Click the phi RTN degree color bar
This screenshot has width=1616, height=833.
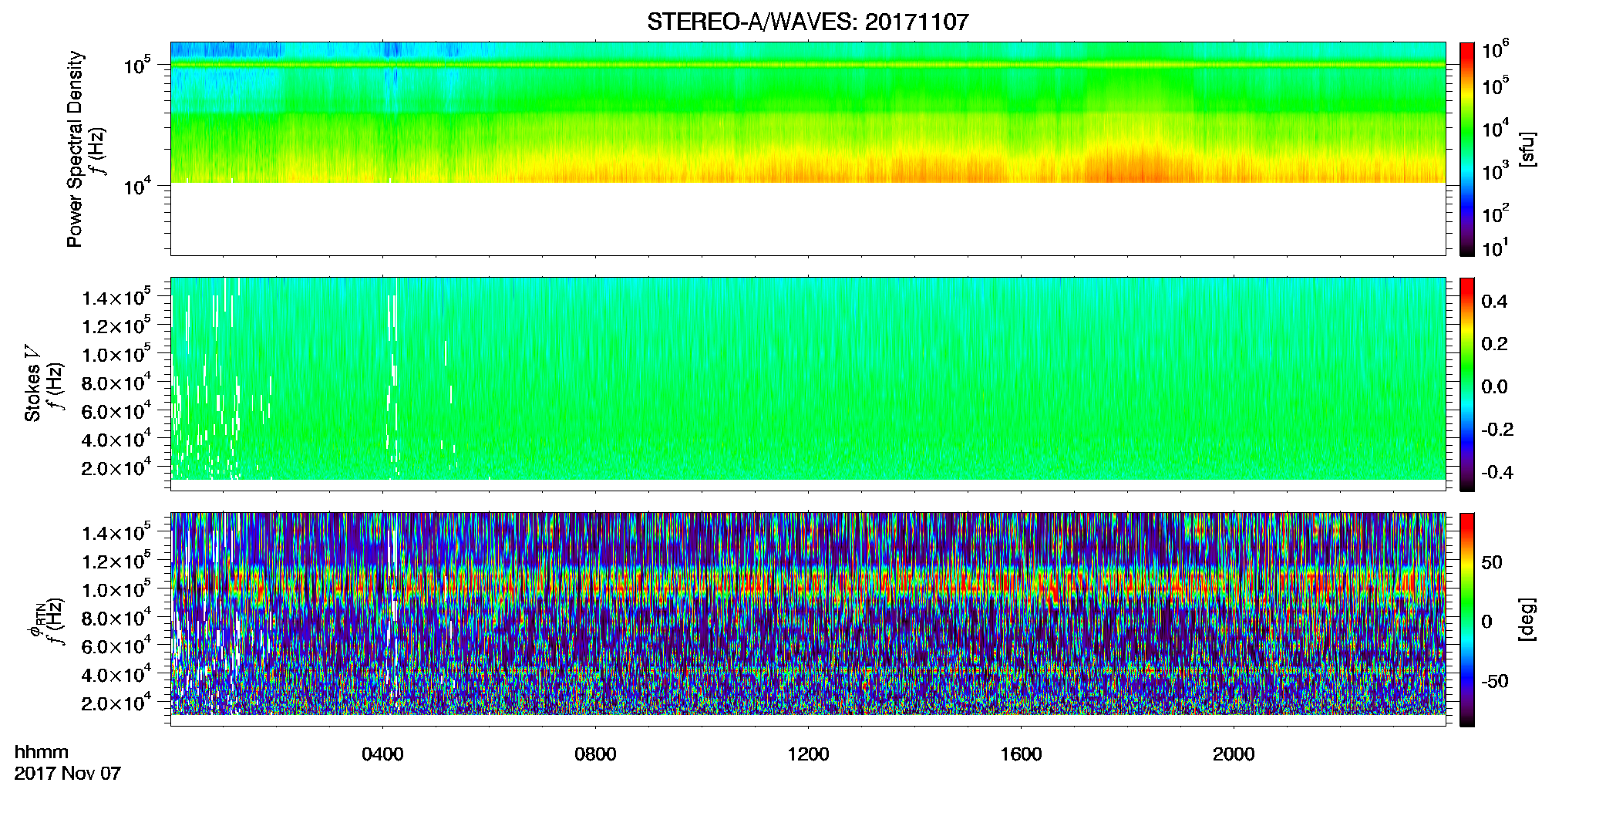click(1467, 619)
